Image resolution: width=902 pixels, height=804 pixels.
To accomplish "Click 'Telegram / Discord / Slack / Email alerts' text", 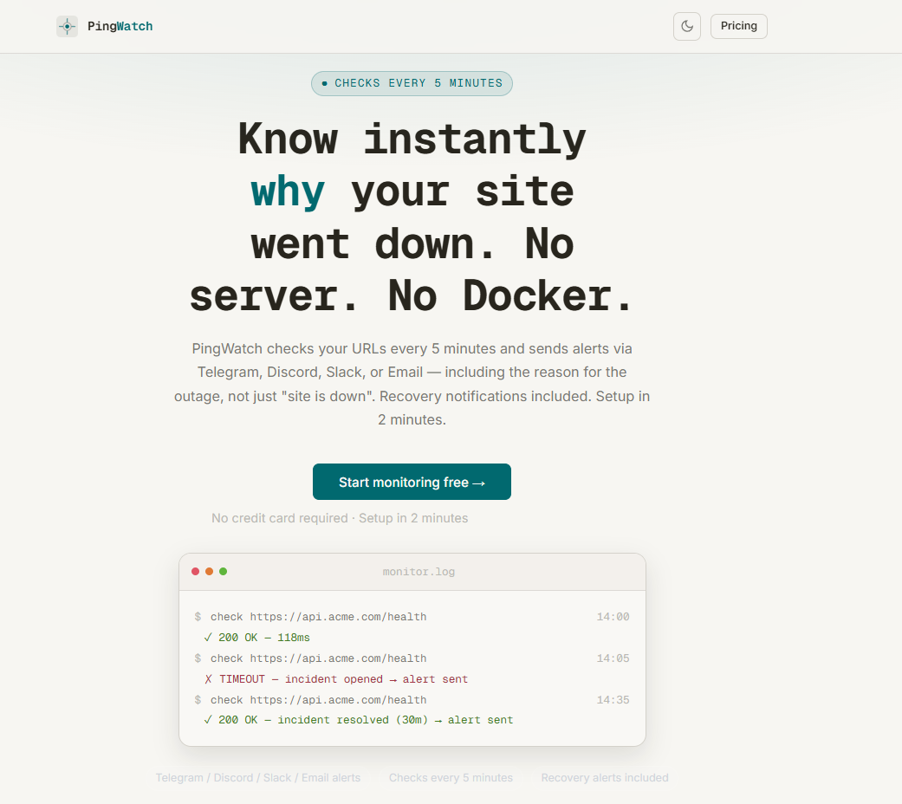I will [x=257, y=778].
